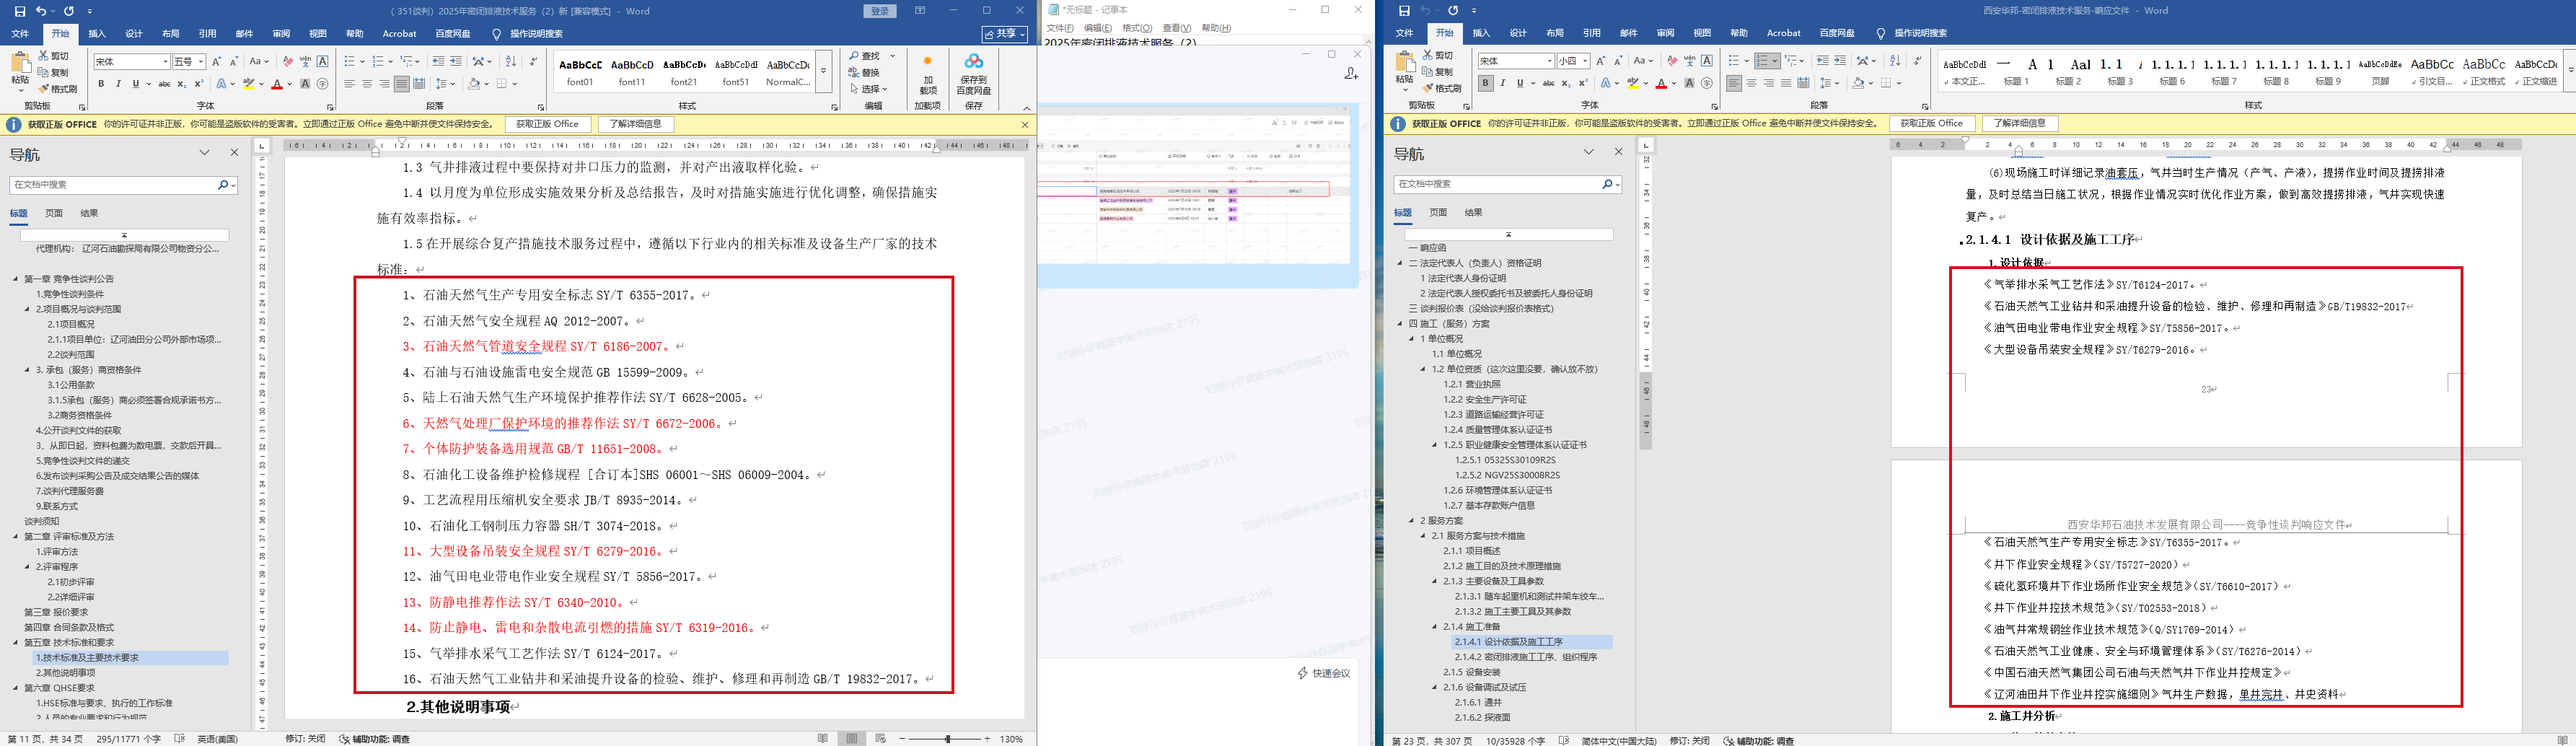Save the right Word document
The height and width of the screenshot is (746, 2576).
1404,11
